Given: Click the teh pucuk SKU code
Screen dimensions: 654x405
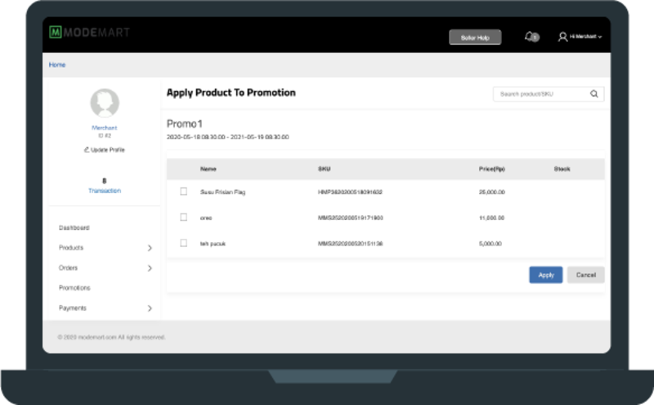Looking at the screenshot, I should click(x=351, y=244).
